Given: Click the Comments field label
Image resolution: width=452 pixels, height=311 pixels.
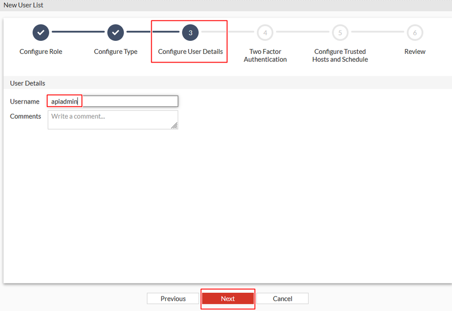Looking at the screenshot, I should coord(25,116).
